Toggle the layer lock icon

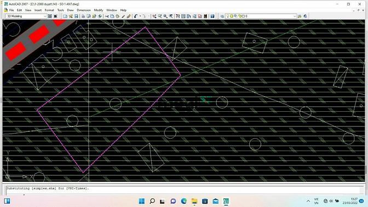point(240,16)
